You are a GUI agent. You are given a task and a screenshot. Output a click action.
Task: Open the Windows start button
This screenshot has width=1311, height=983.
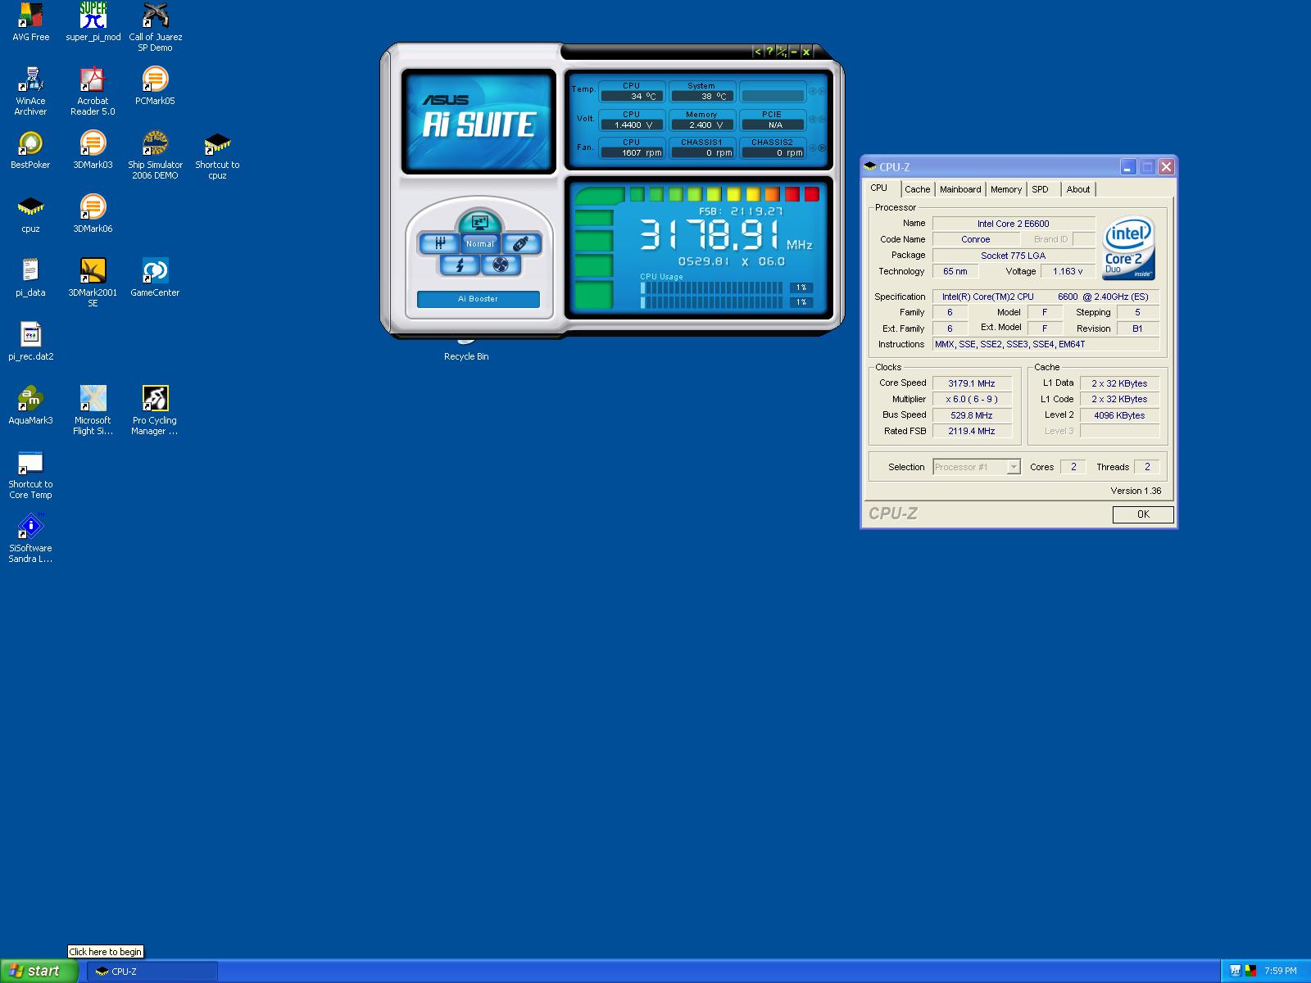pos(39,971)
